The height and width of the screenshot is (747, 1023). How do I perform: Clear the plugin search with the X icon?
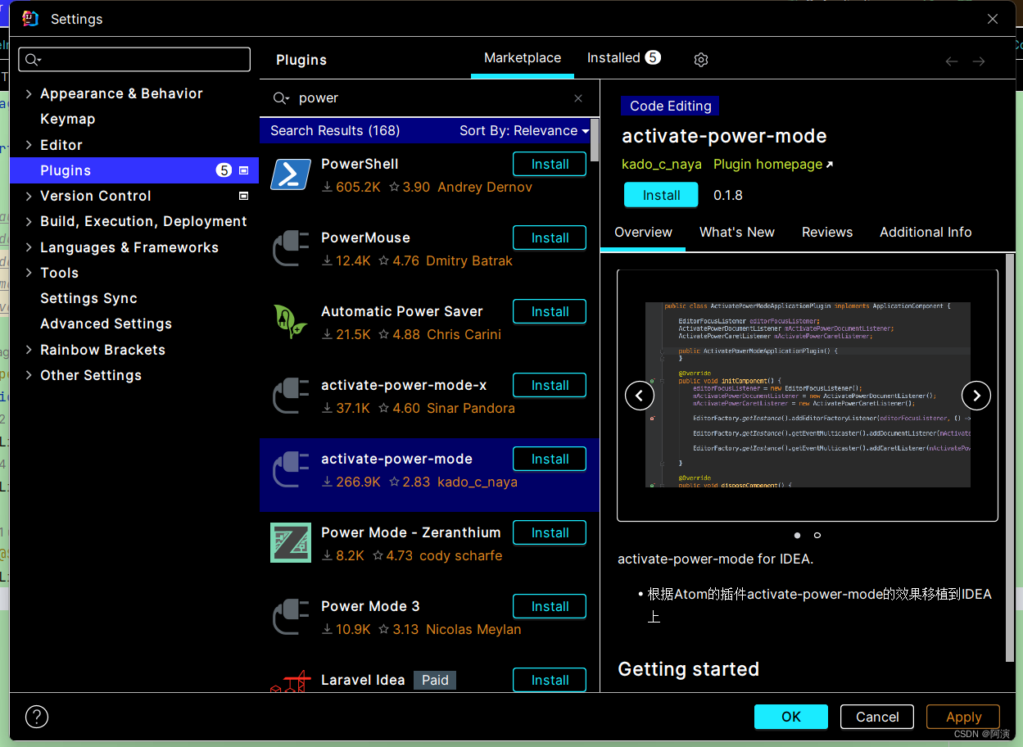pyautogui.click(x=578, y=98)
